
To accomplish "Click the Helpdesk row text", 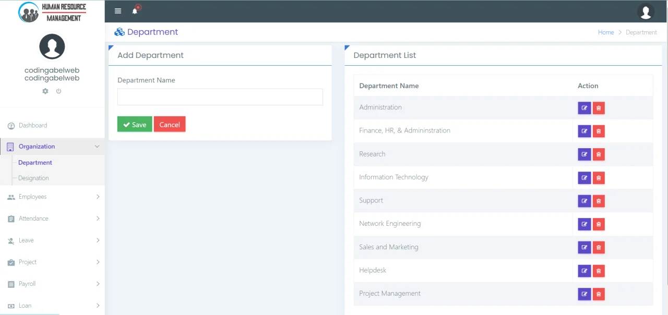I will tap(373, 270).
